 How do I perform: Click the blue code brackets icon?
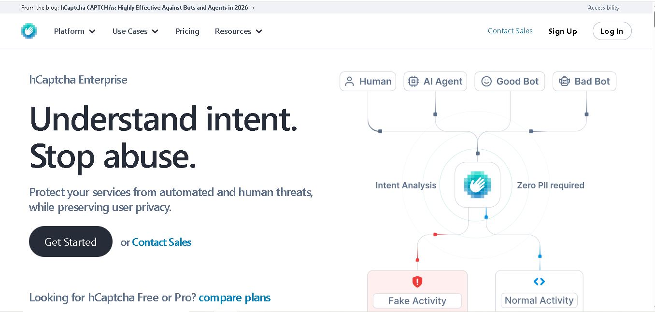[539, 281]
